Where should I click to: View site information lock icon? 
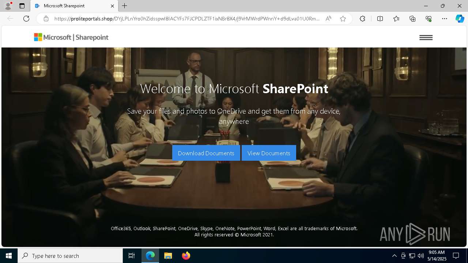[x=46, y=19]
